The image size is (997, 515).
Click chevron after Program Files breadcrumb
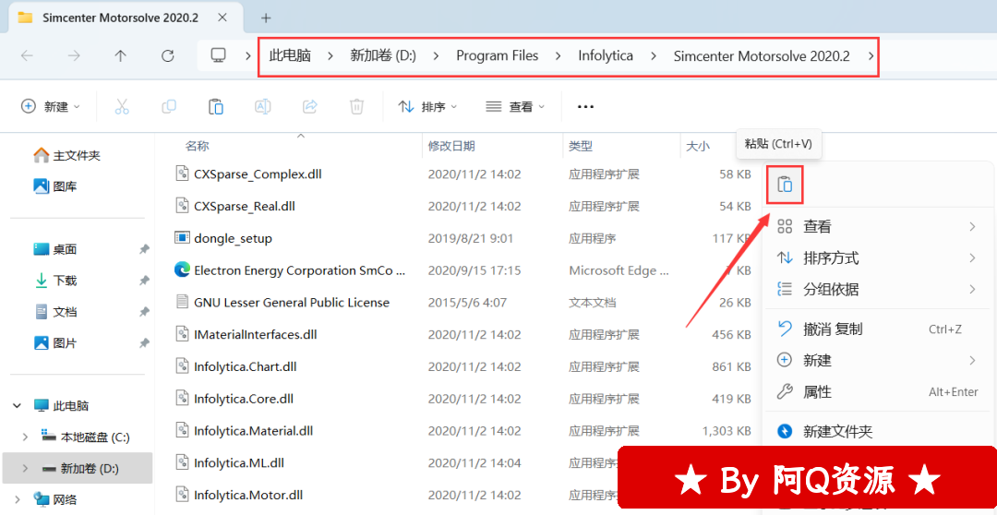click(558, 56)
